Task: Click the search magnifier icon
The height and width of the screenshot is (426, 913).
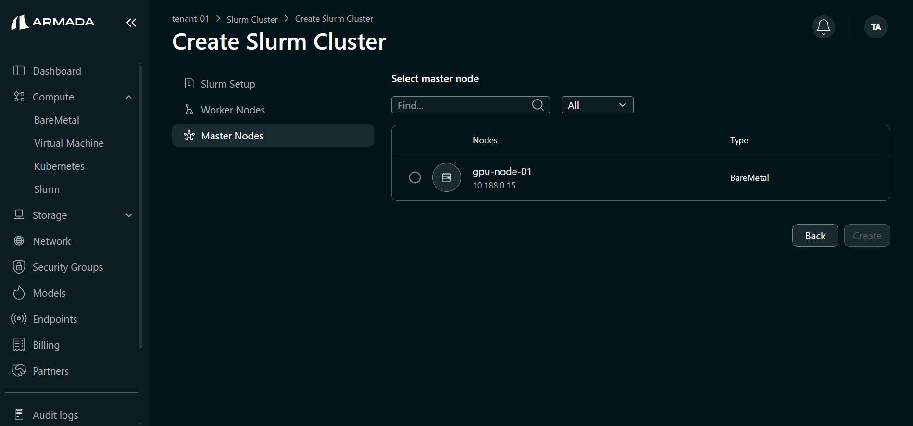Action: [538, 105]
